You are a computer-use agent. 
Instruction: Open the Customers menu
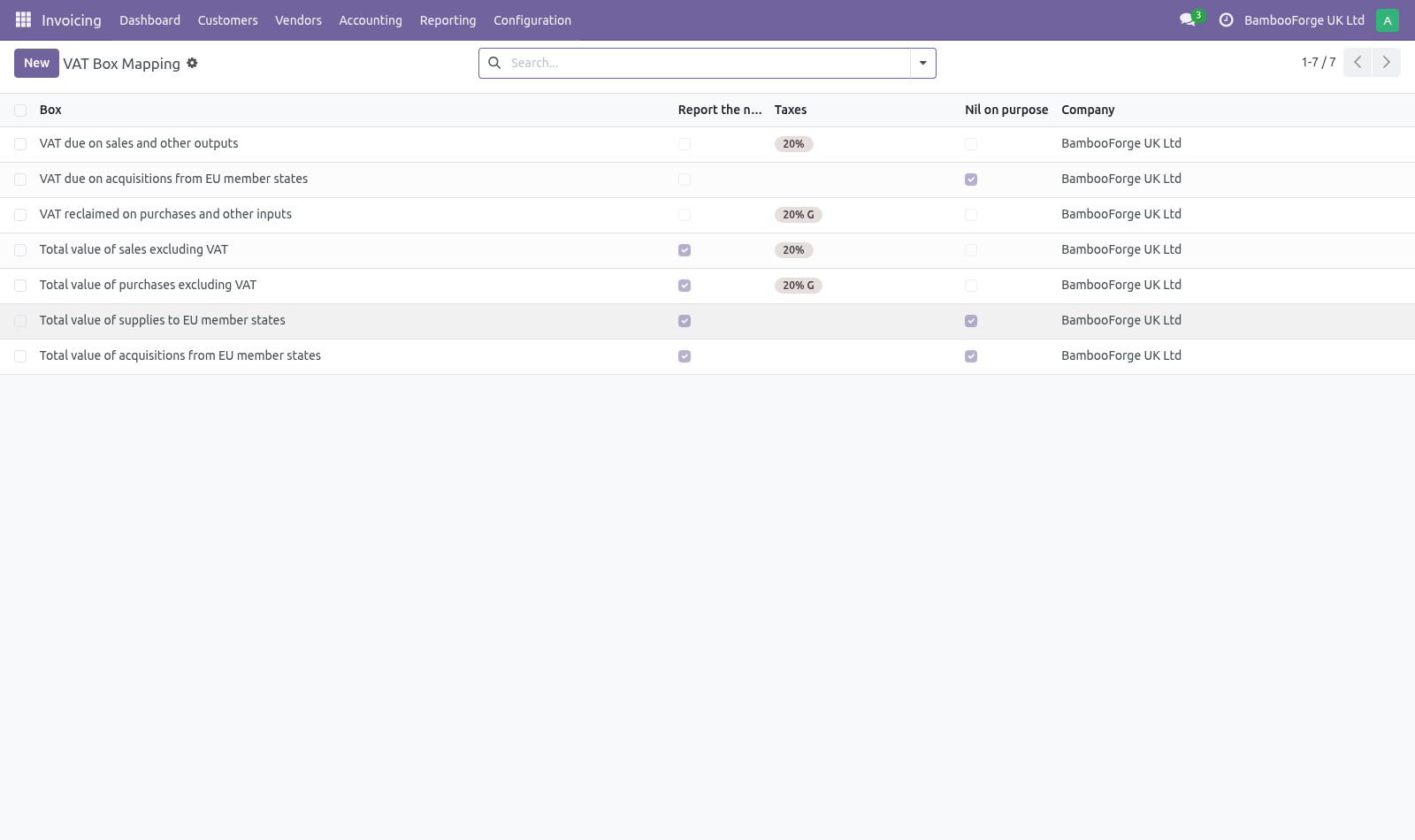point(227,20)
